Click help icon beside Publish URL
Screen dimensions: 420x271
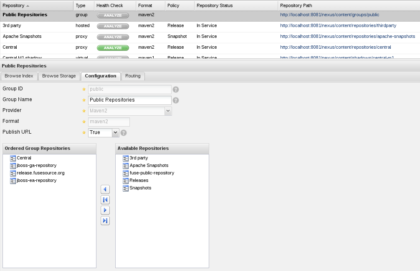[124, 133]
